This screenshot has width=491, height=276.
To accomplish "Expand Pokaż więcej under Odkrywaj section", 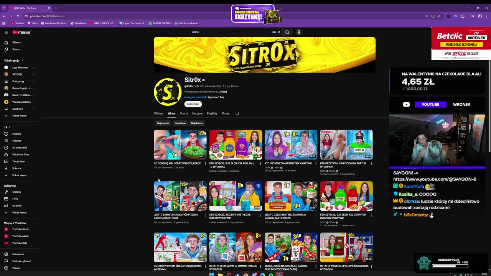I will point(19,212).
